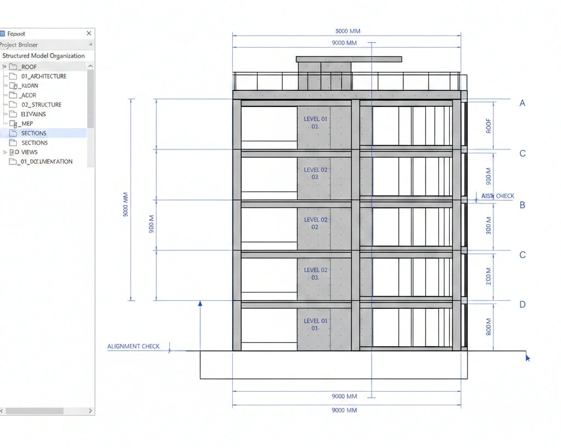Click the Structured Model Organization heading
561x448 pixels.
coord(43,56)
